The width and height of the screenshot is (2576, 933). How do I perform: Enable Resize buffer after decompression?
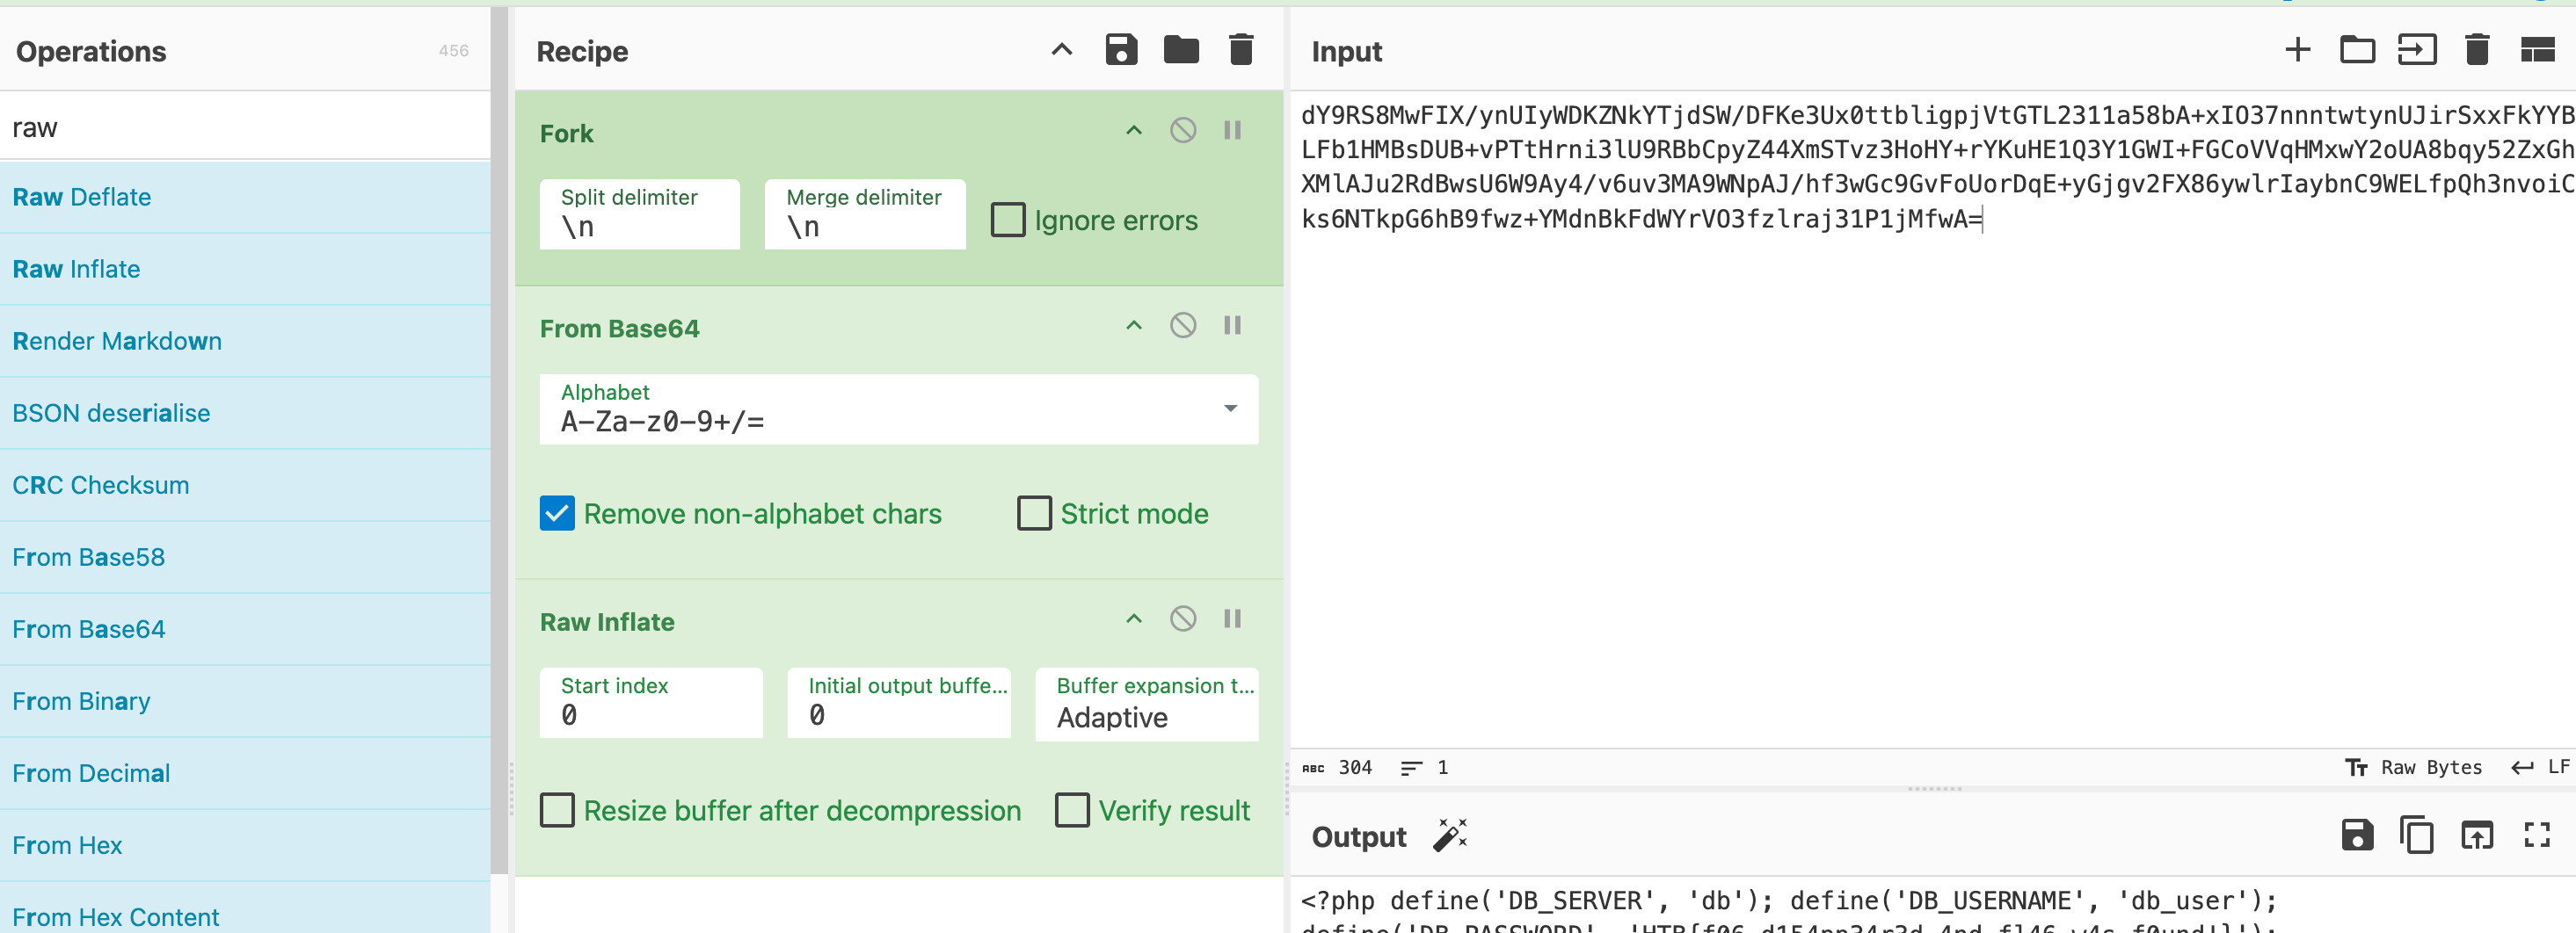coord(557,810)
